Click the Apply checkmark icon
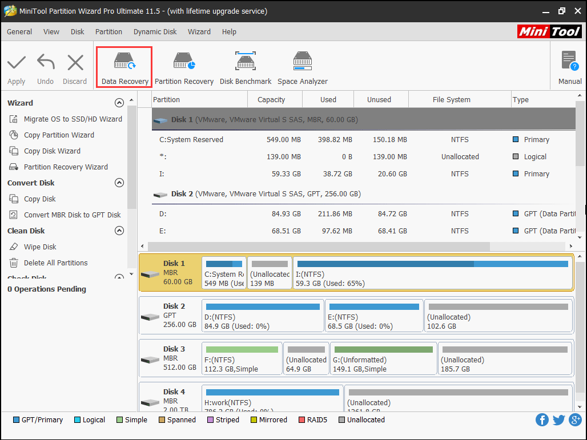 click(x=17, y=62)
